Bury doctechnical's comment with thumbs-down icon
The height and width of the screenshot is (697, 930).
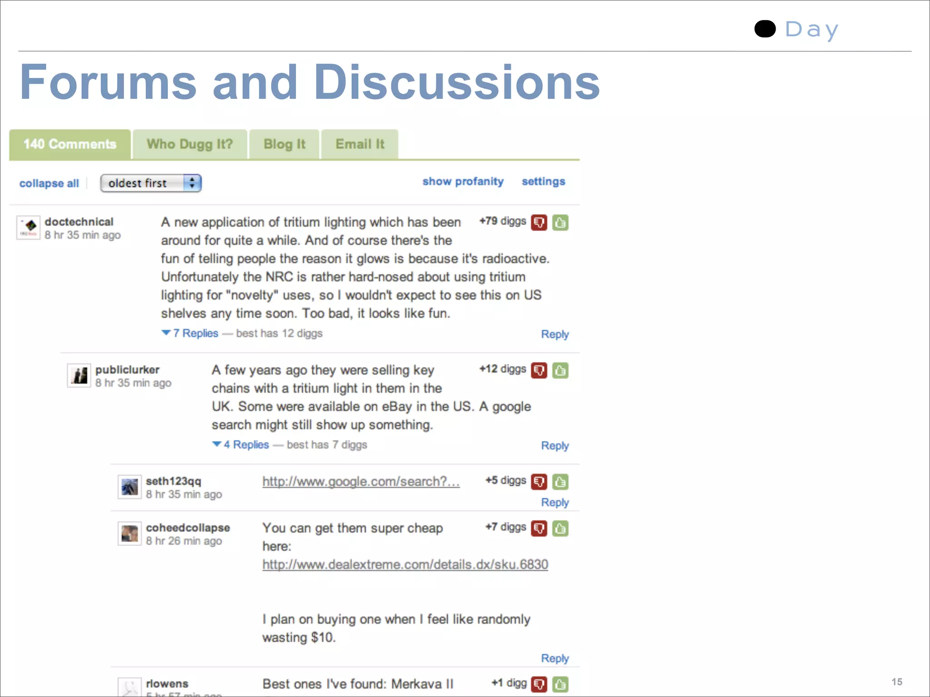[x=539, y=223]
